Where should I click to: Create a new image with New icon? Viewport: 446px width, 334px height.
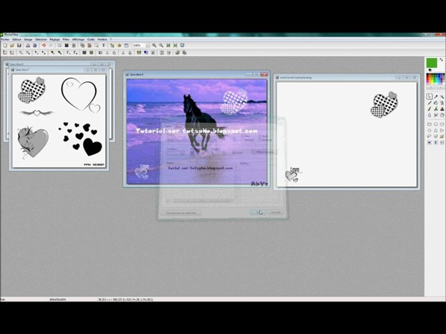pos(5,45)
